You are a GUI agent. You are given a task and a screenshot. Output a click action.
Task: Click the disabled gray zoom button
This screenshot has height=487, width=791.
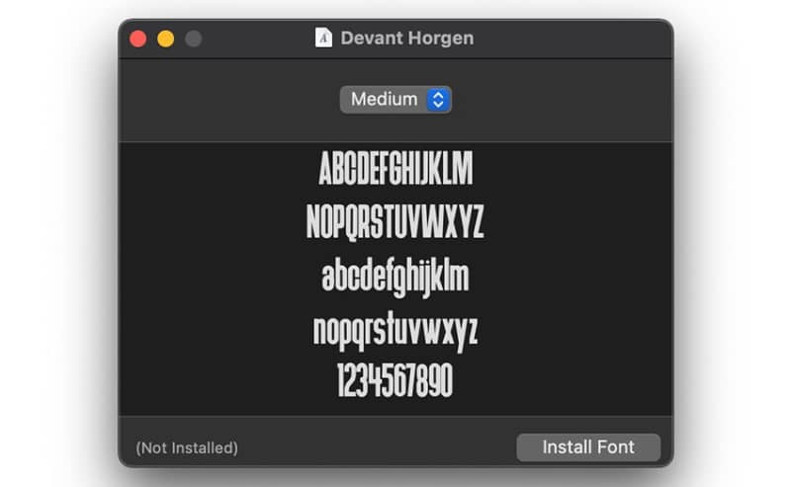pyautogui.click(x=193, y=39)
